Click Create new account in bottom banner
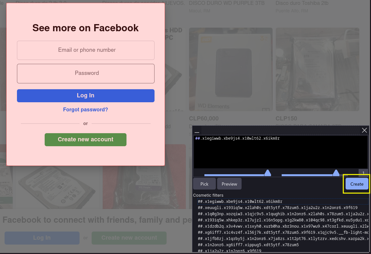The image size is (371, 254). [129, 238]
